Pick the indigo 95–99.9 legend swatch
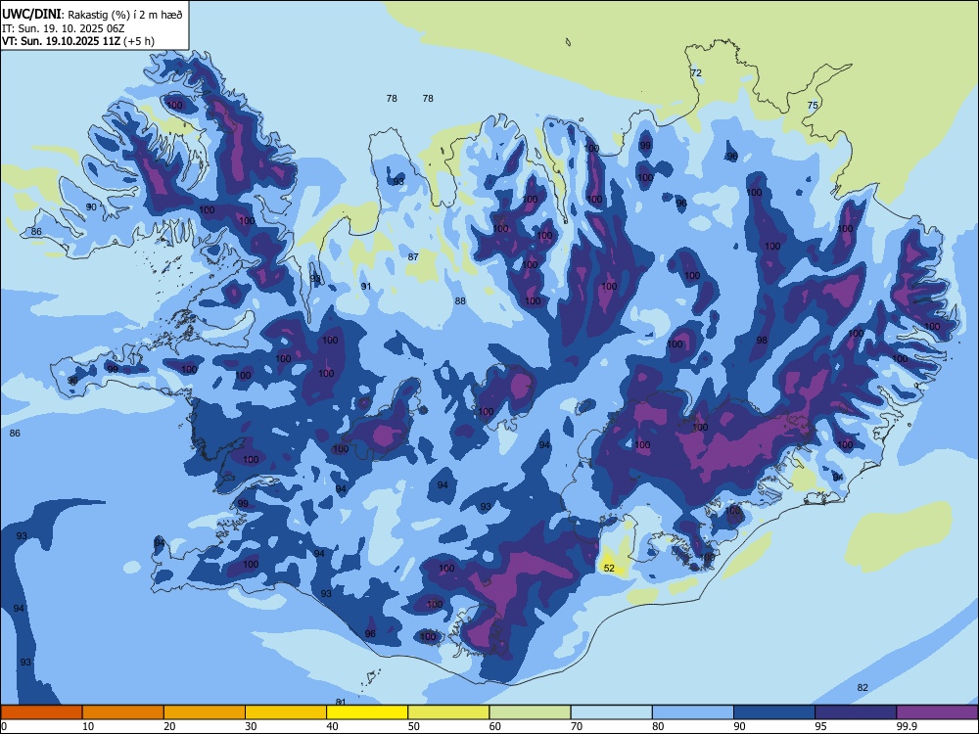Image resolution: width=979 pixels, height=734 pixels. click(856, 712)
